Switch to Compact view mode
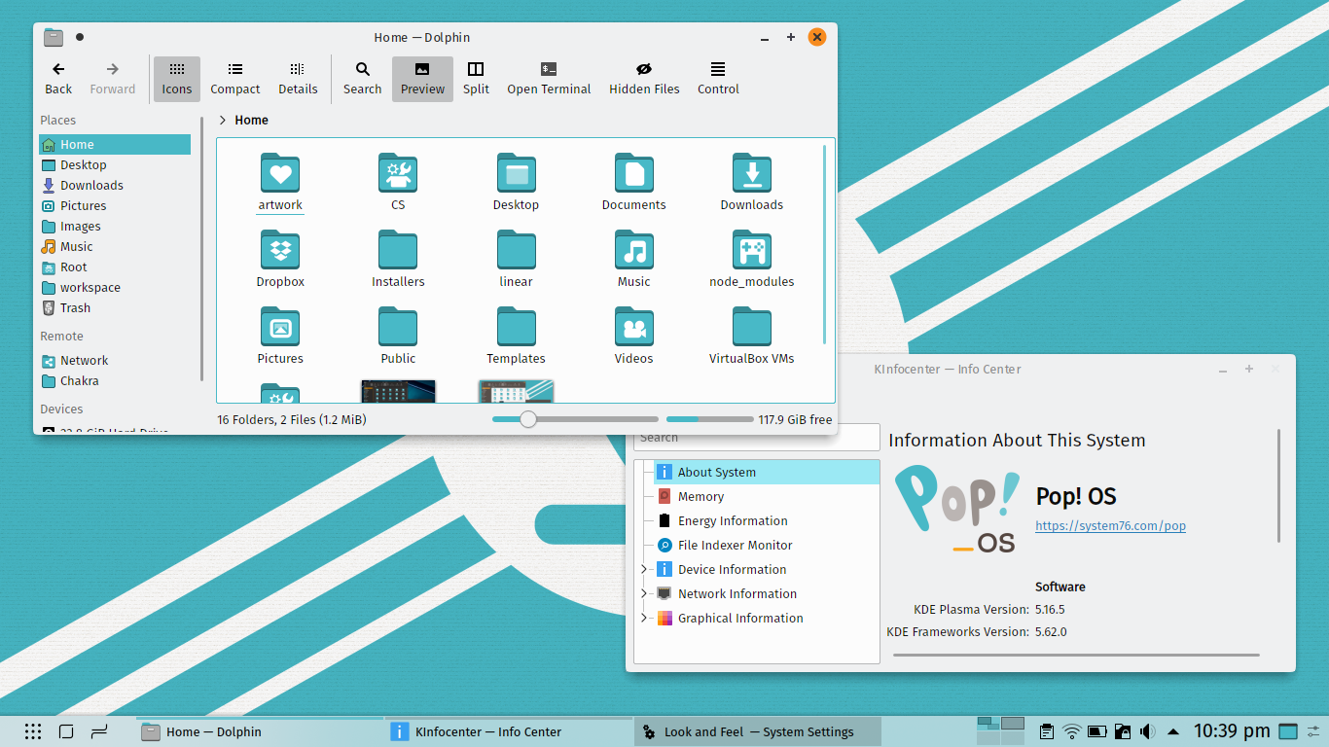This screenshot has height=747, width=1329. point(235,79)
